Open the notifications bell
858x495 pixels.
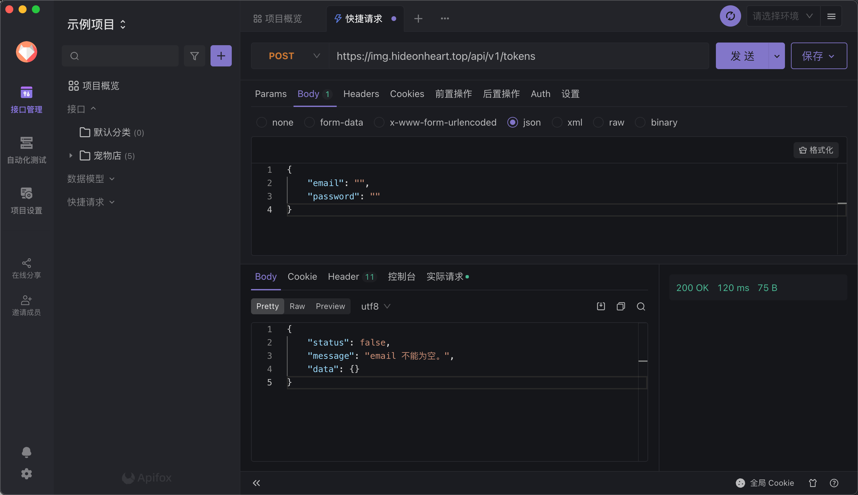pyautogui.click(x=27, y=452)
